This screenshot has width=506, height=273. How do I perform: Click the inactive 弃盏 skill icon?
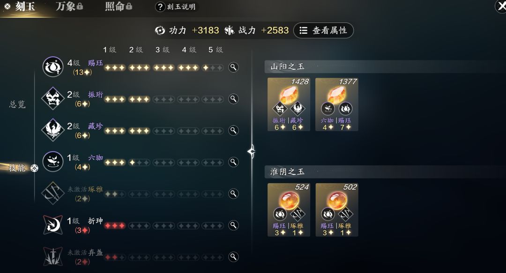(x=53, y=256)
